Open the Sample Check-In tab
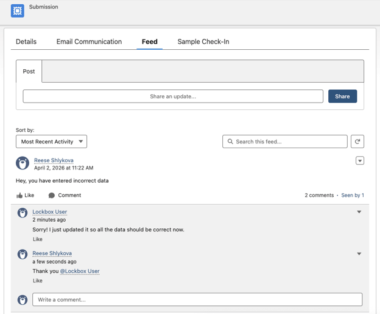The height and width of the screenshot is (314, 380). point(203,41)
